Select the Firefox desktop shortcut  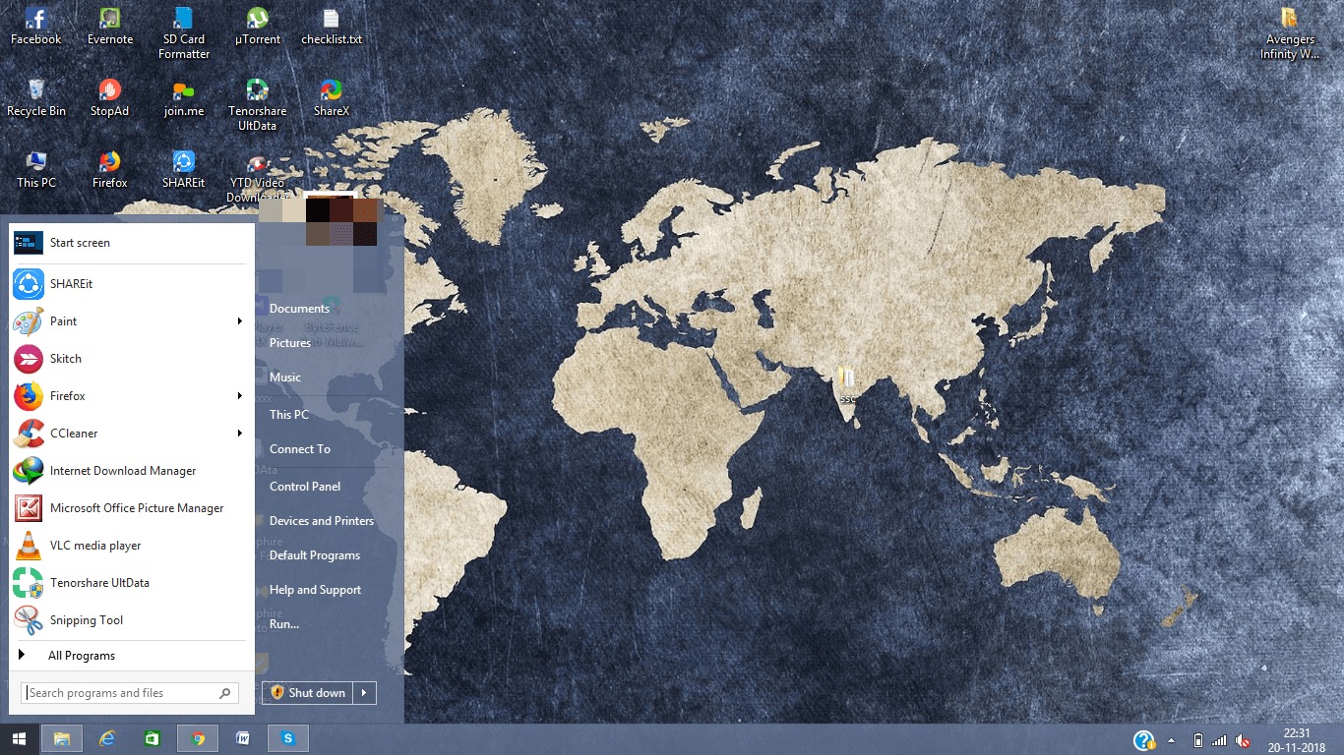pyautogui.click(x=110, y=170)
